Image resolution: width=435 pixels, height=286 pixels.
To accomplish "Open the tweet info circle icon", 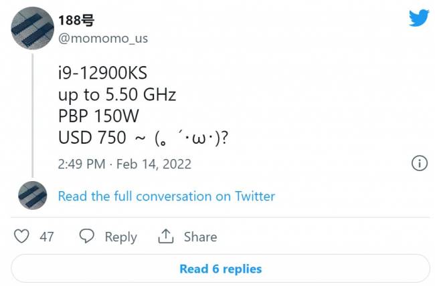I will pos(418,164).
